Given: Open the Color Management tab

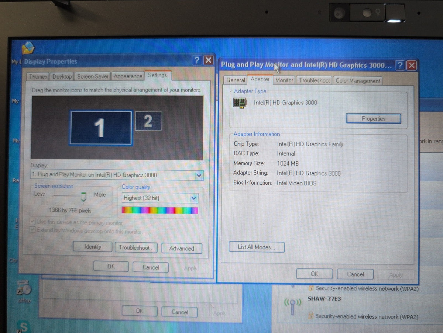Looking at the screenshot, I should (358, 81).
